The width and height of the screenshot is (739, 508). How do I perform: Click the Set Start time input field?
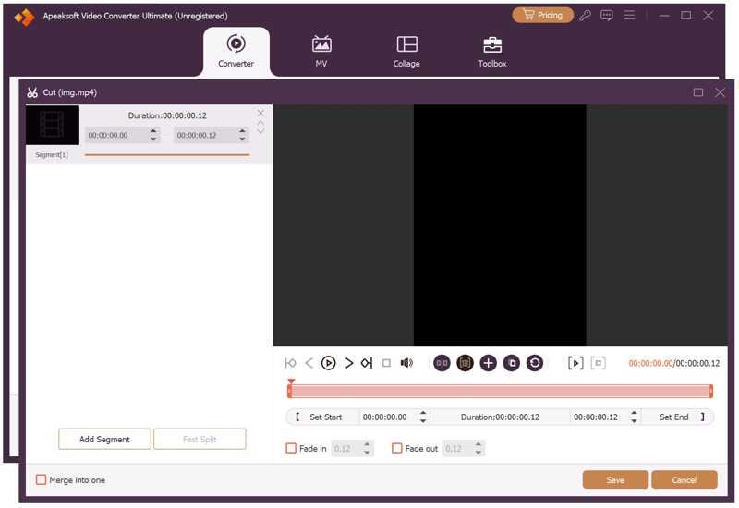389,417
